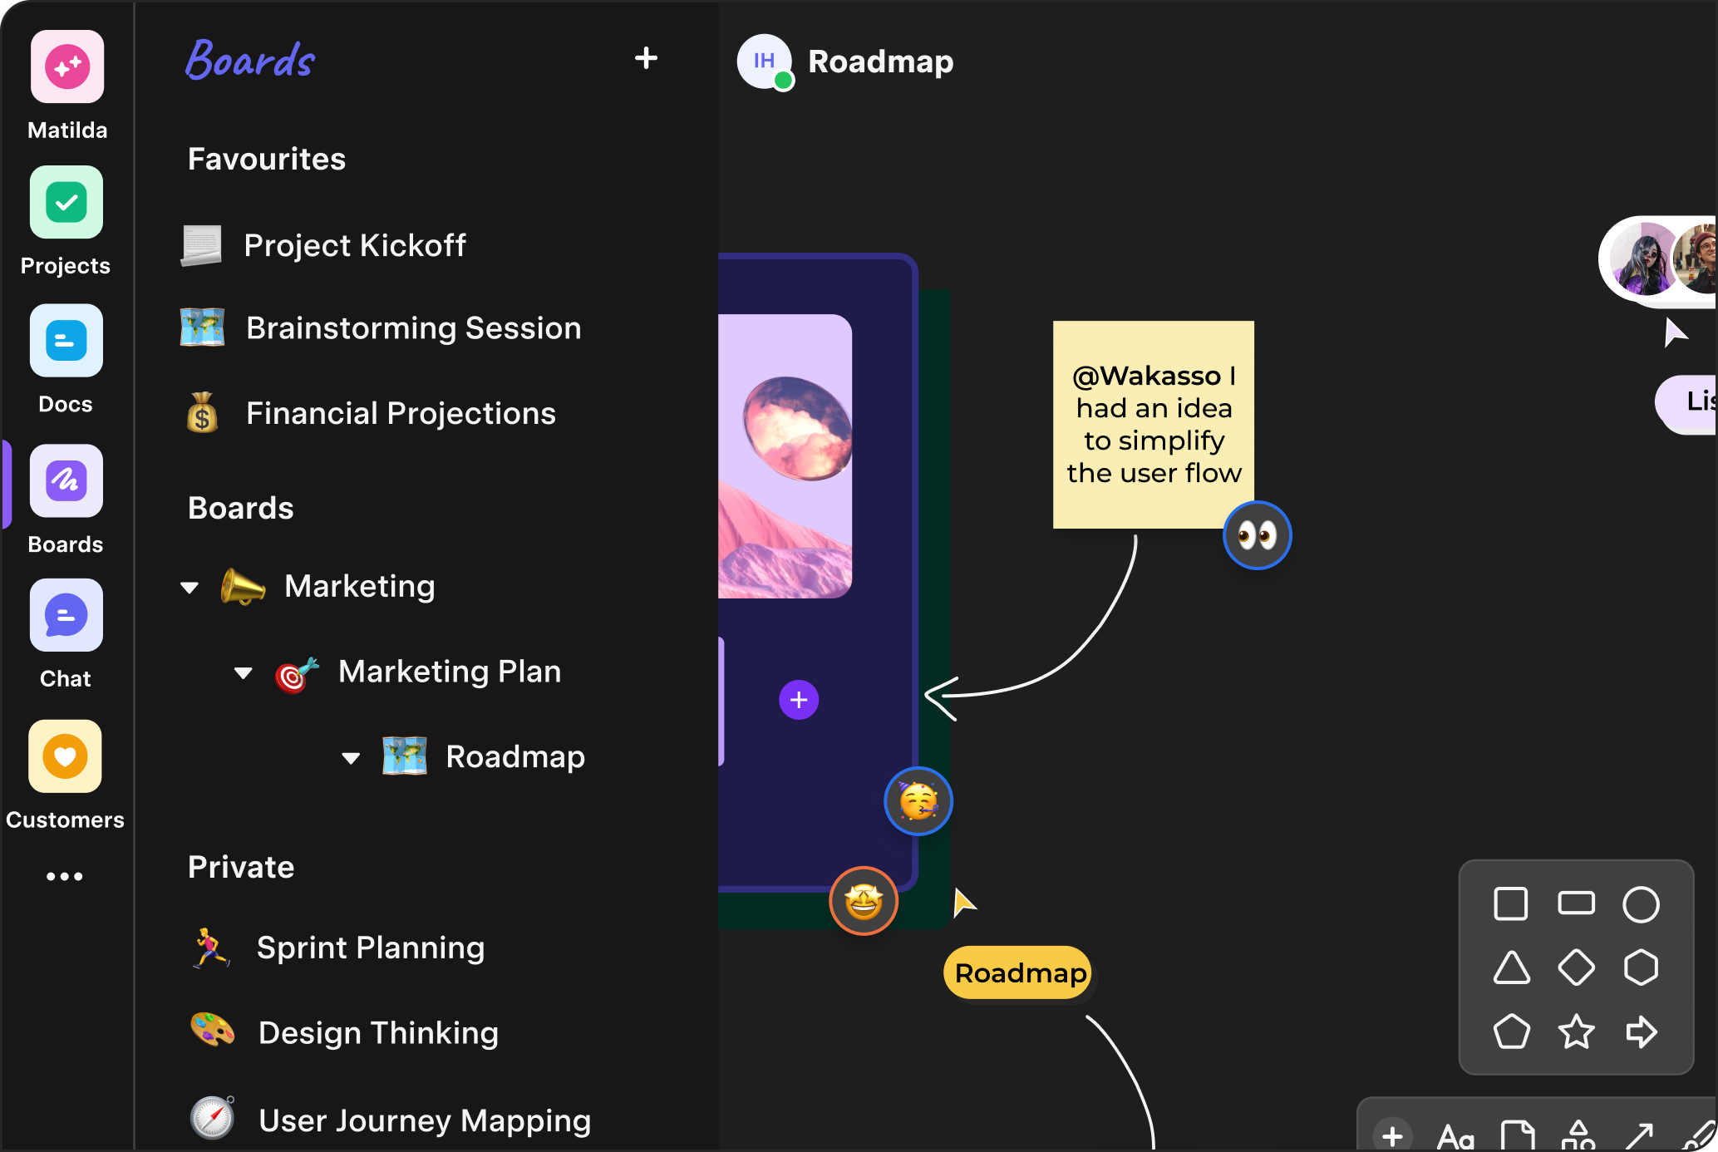Open the Docs app icon
This screenshot has height=1152, width=1718.
[x=66, y=341]
